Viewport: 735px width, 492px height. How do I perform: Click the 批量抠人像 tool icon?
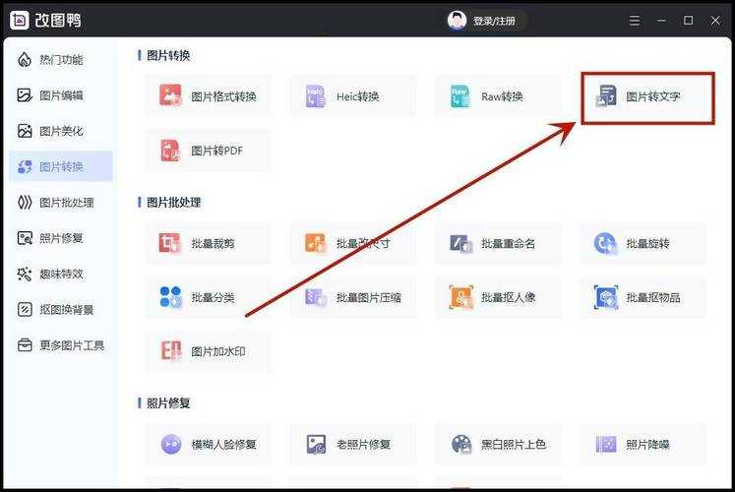[460, 297]
